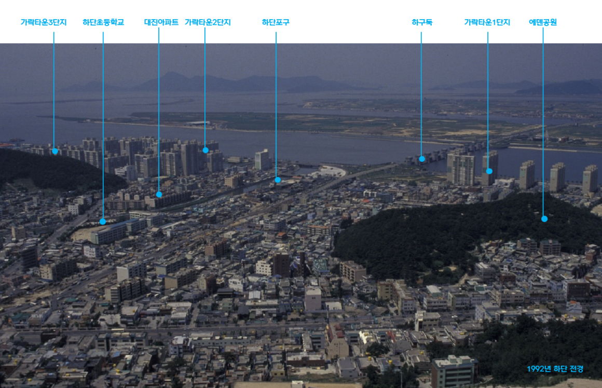Click the 가락타운3단지 marker dot

[54, 151]
